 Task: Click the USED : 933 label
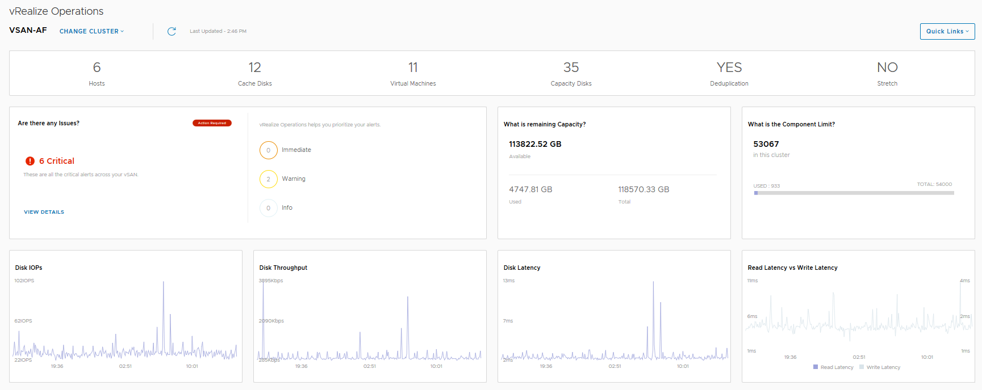point(767,186)
